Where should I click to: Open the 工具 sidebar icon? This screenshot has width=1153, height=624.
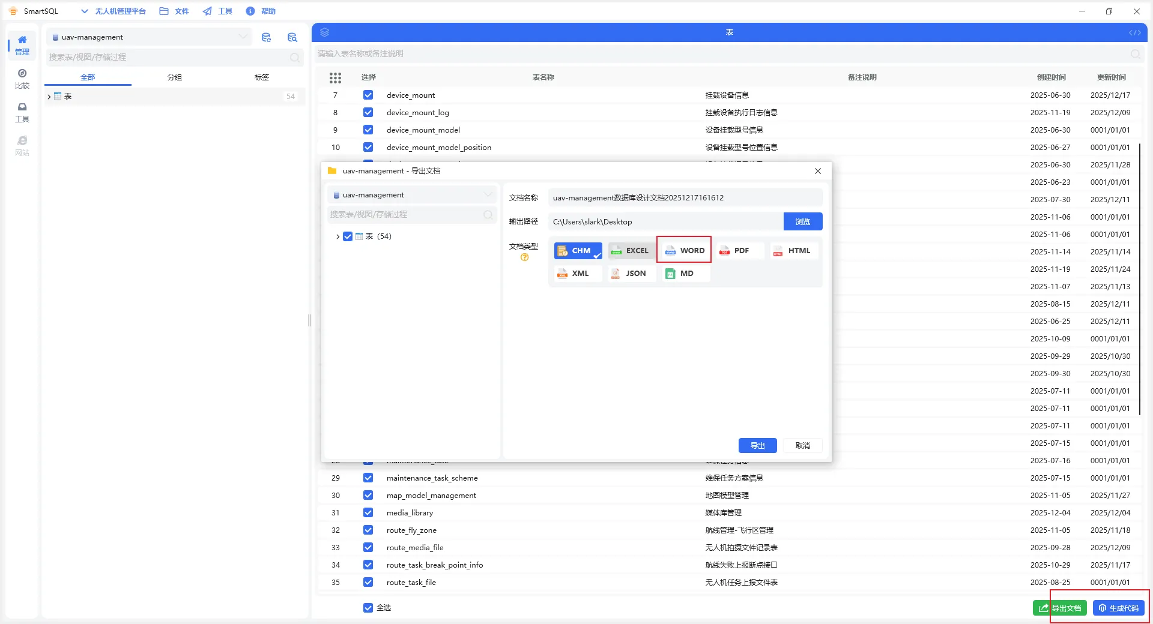tap(22, 112)
